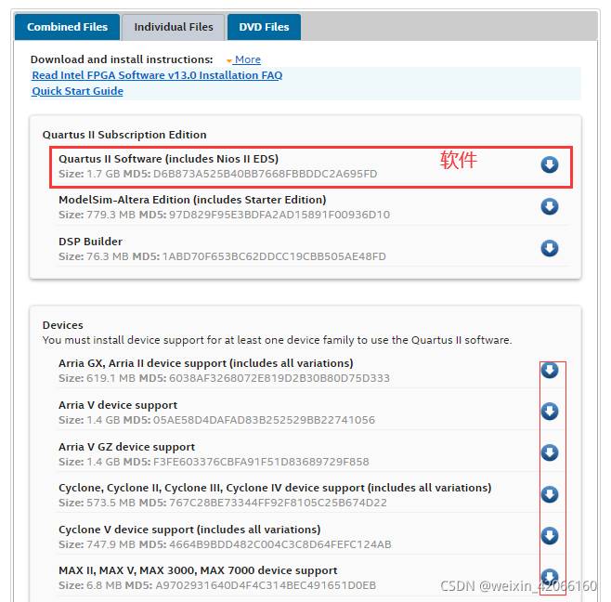
Task: Download ModelSim-Altera Edition installer
Action: tap(550, 206)
